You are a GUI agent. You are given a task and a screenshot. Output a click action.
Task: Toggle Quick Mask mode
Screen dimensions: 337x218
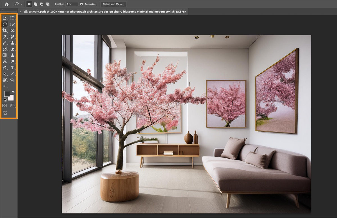coord(4,105)
